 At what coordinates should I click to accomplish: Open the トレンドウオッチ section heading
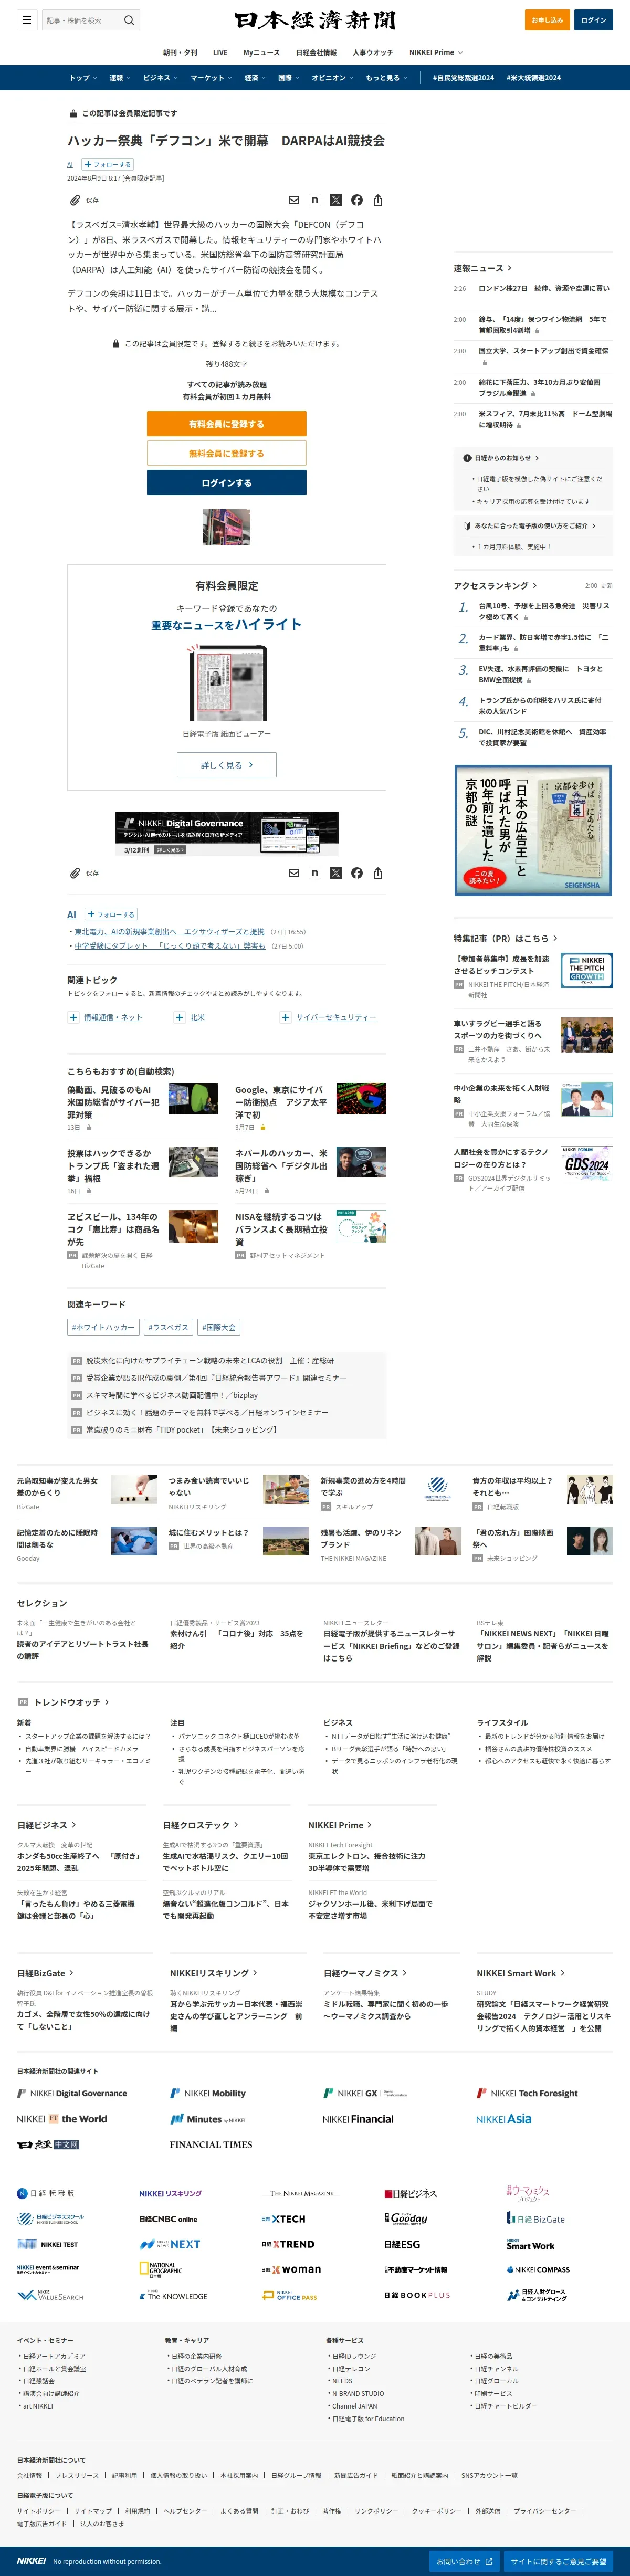(x=71, y=1702)
